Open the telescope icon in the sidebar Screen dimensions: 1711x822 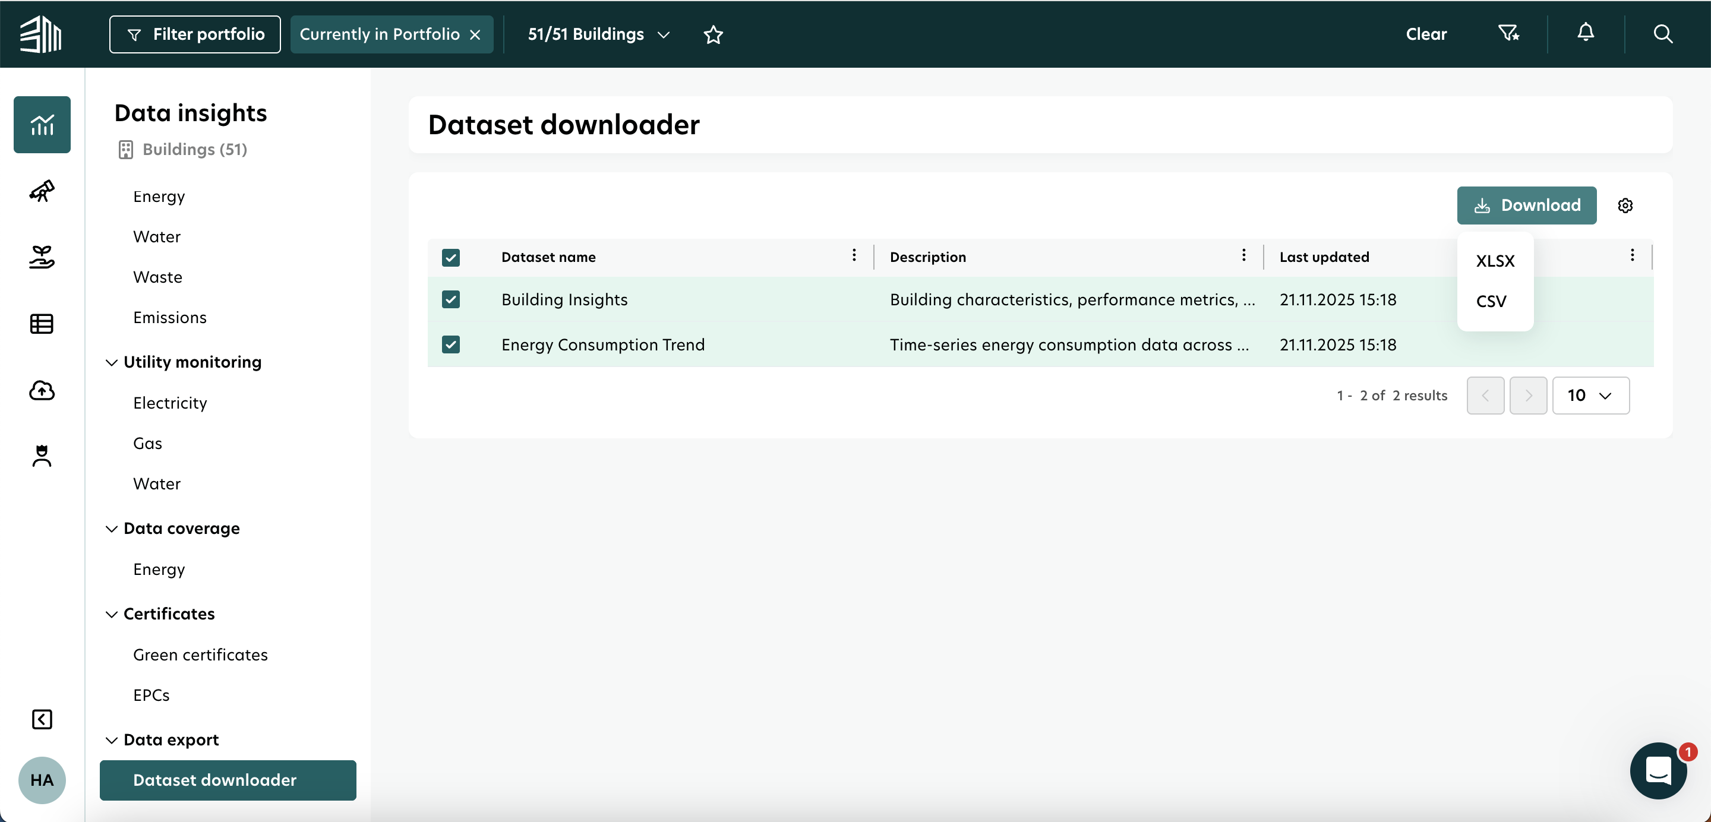coord(42,191)
